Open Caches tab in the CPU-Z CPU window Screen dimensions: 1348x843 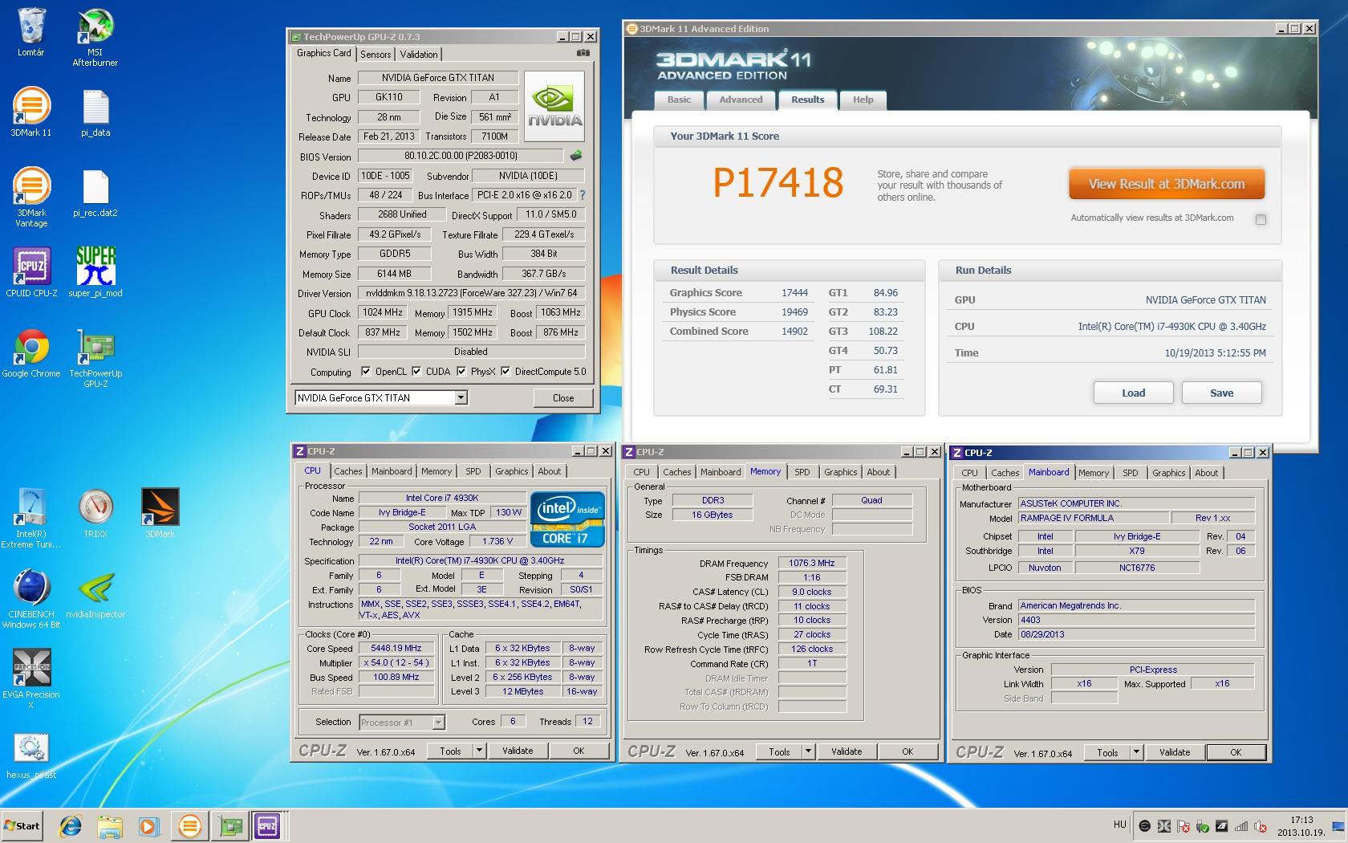click(x=347, y=471)
